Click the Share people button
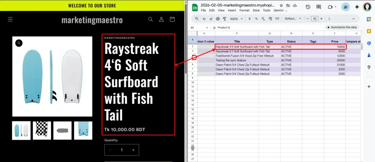Viewport: 375px width, 162px height. click(x=345, y=7)
